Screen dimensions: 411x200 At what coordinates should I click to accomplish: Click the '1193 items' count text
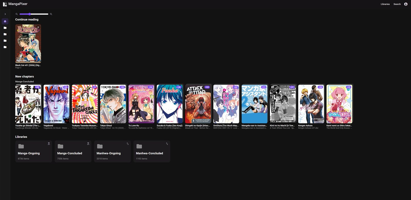142,159
